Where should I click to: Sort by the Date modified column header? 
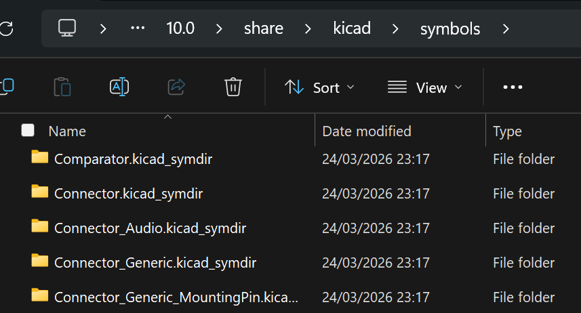coord(367,131)
